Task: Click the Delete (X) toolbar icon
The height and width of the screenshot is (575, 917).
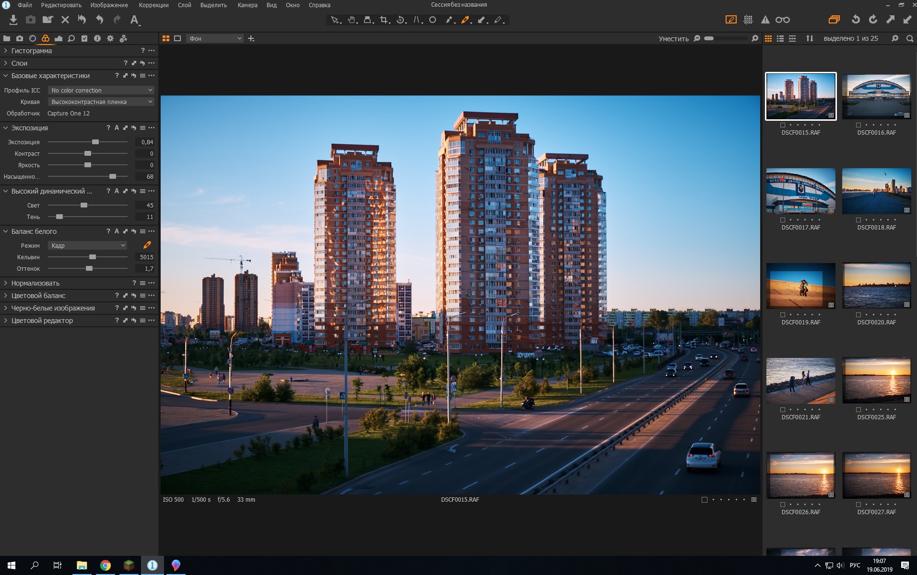Action: (65, 20)
